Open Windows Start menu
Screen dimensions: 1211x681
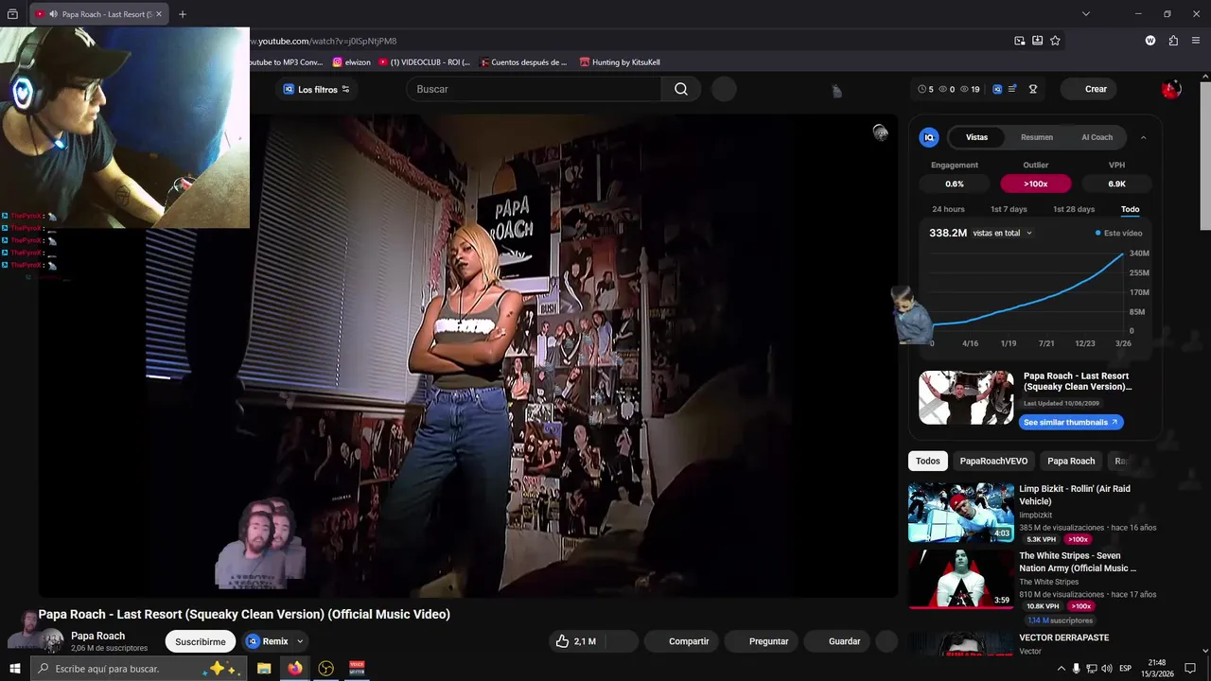[x=15, y=669]
